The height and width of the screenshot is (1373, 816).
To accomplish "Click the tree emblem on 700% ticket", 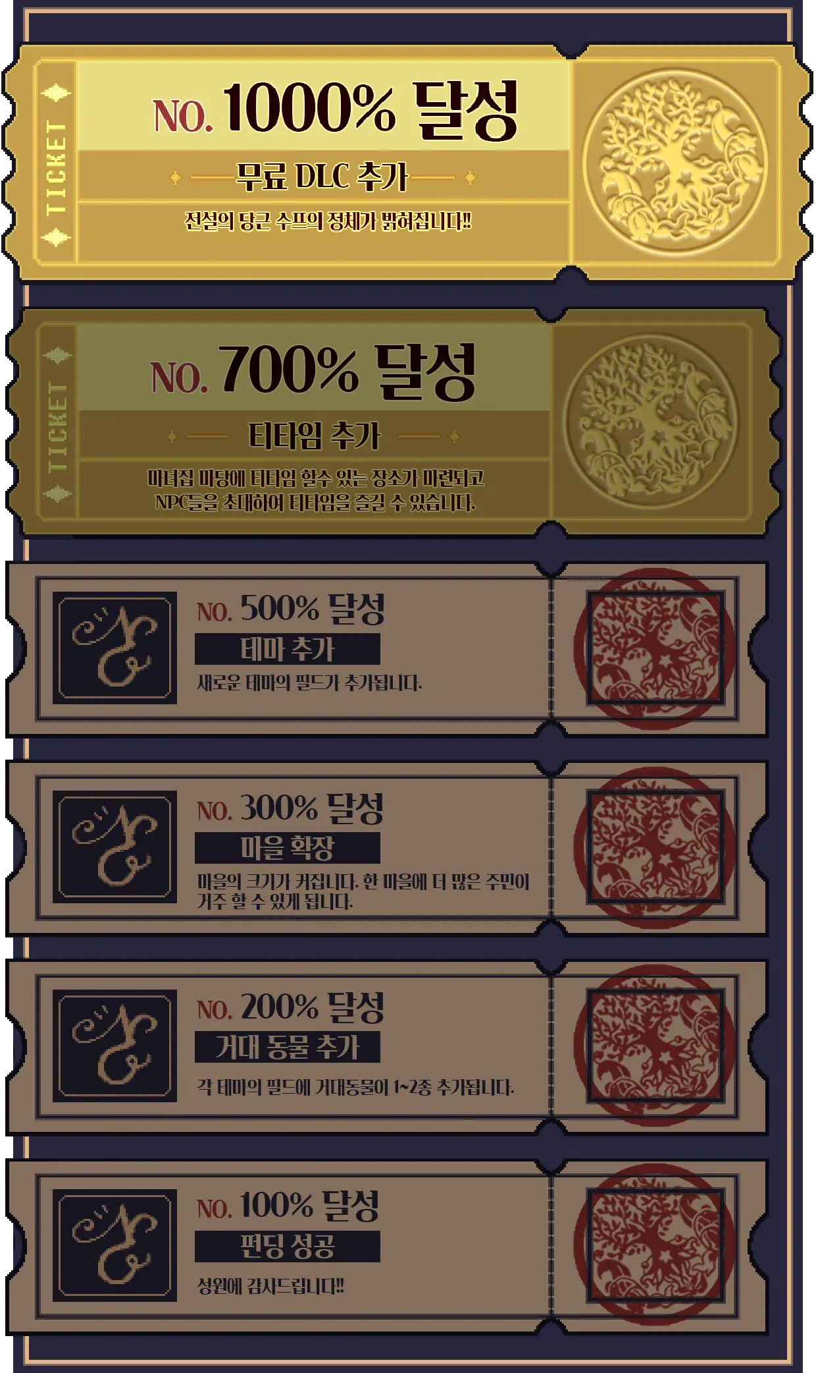I will tap(651, 421).
